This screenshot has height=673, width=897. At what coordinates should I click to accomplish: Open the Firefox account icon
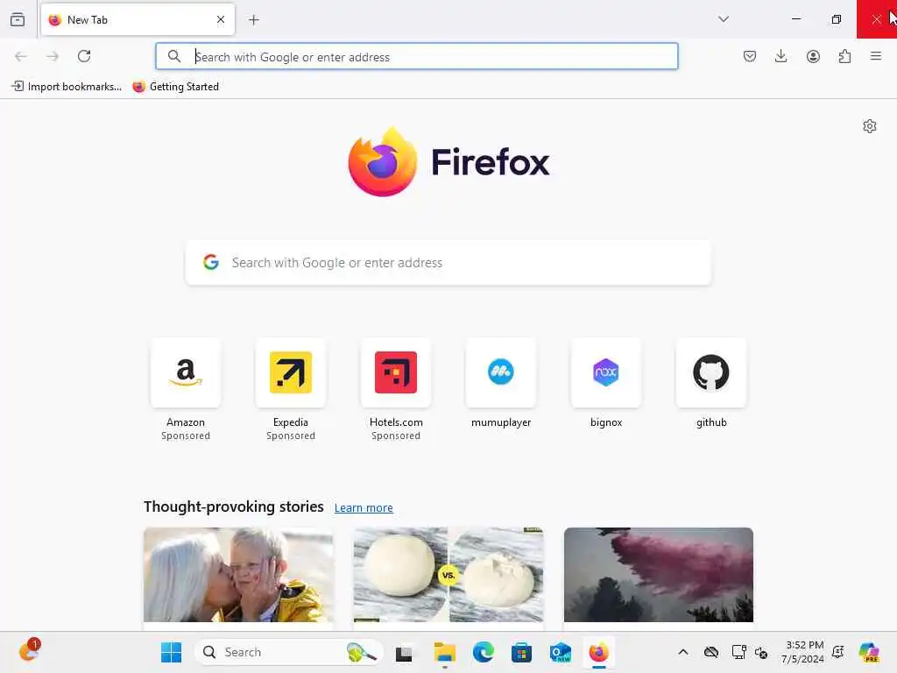point(813,56)
